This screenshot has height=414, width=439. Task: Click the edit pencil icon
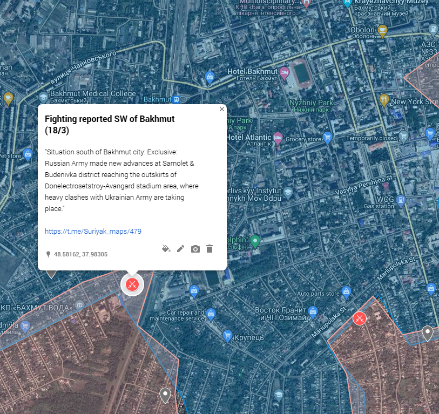(x=180, y=249)
